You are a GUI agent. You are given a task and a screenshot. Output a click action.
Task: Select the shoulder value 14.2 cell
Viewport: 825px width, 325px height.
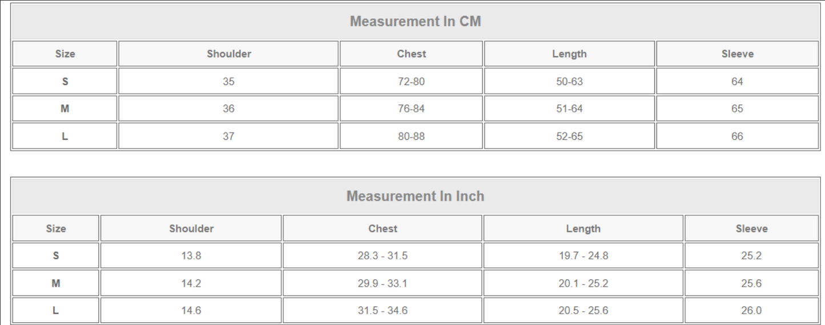tap(191, 283)
